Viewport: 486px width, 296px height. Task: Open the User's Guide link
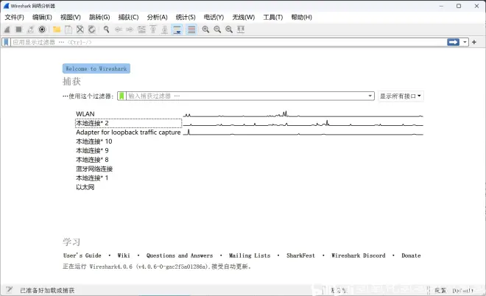82,256
